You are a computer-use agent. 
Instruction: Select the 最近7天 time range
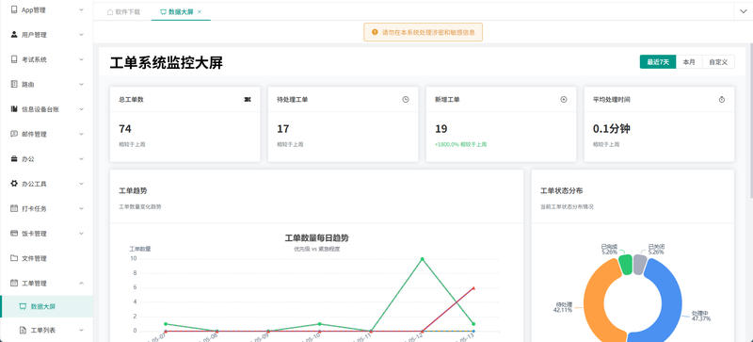(658, 62)
